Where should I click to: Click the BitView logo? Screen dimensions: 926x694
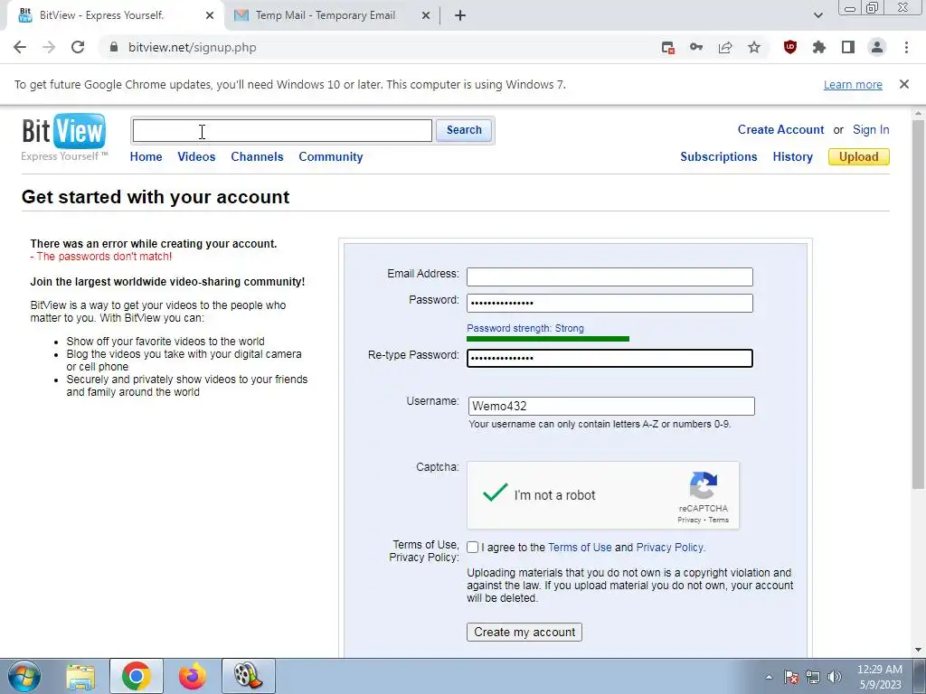pos(64,136)
